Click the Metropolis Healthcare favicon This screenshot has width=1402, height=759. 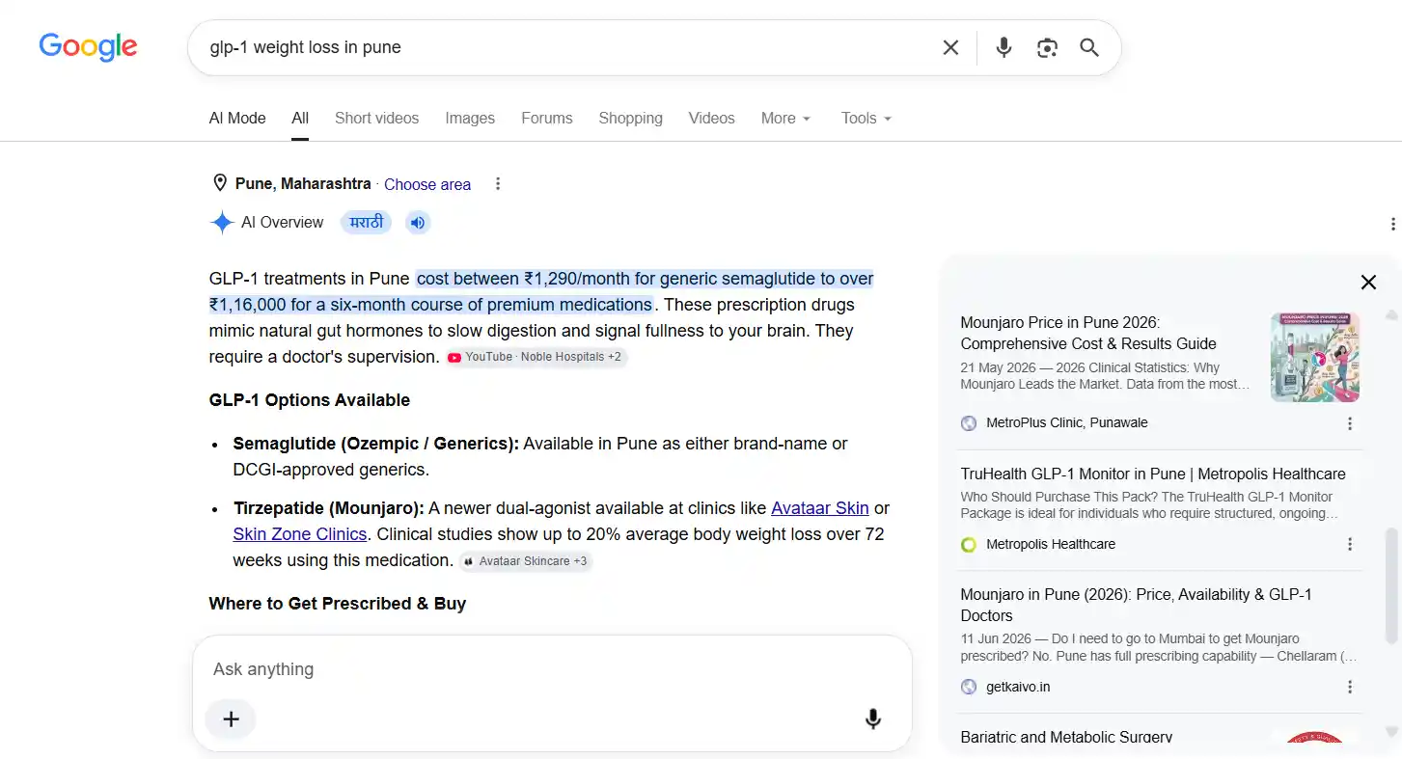pyautogui.click(x=969, y=545)
